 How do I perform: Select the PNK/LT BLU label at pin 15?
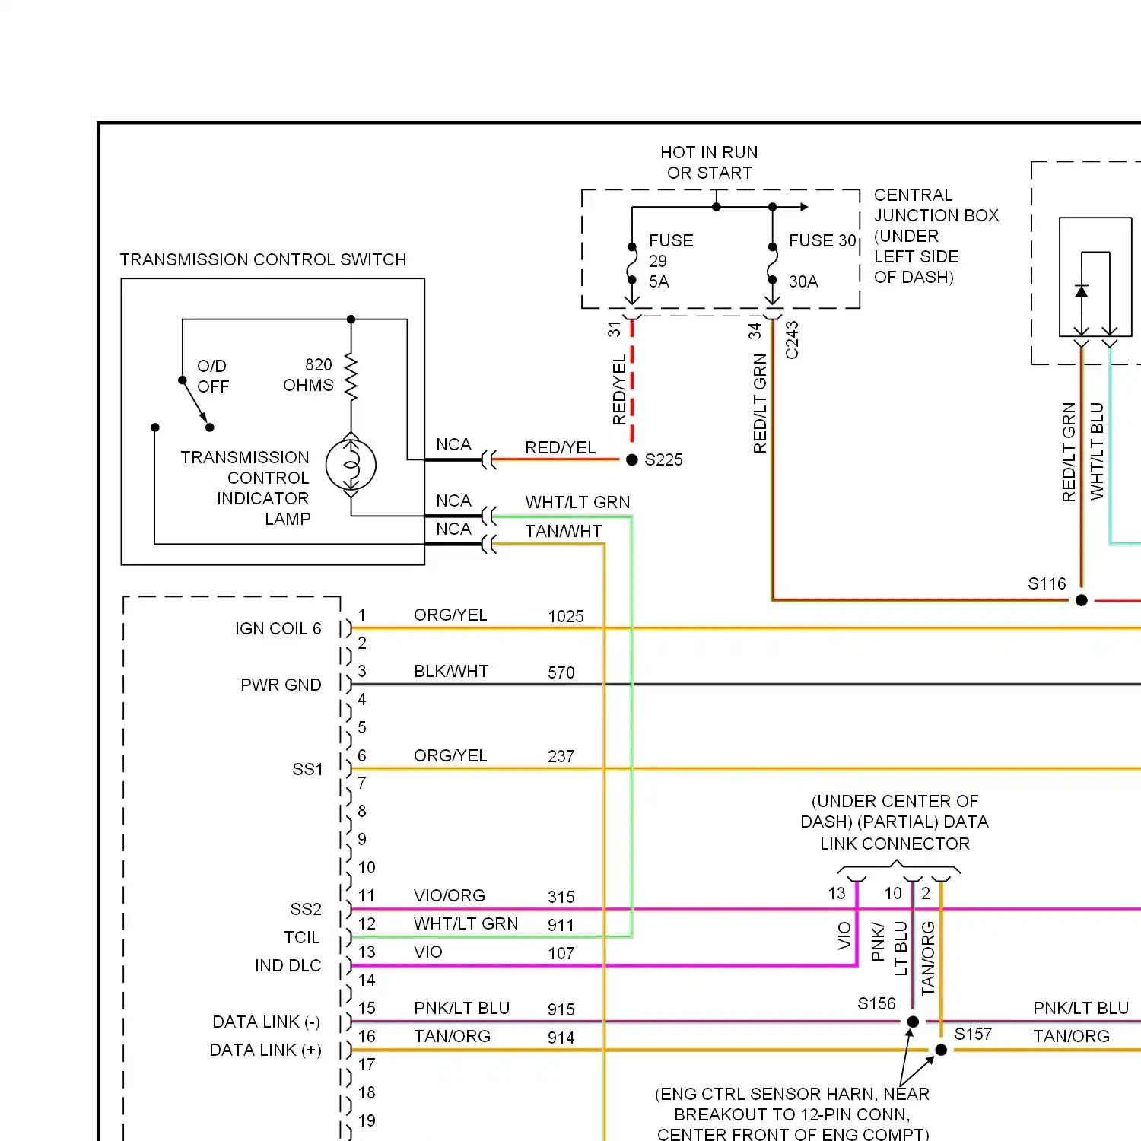pyautogui.click(x=462, y=1008)
